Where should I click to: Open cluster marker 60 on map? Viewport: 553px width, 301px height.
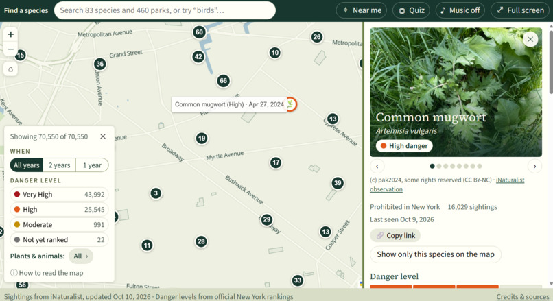(199, 32)
